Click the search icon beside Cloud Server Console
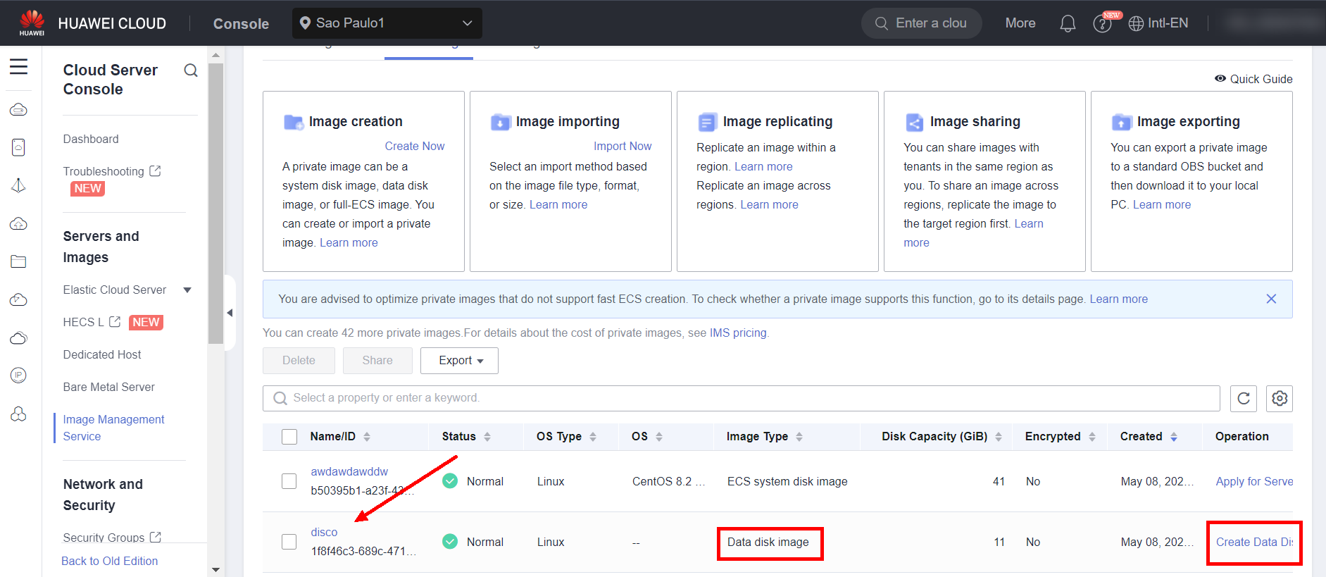 click(191, 70)
